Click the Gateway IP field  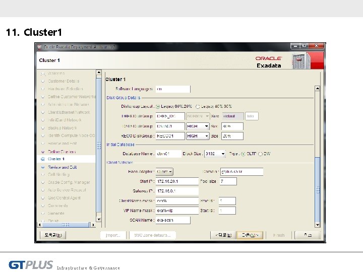click(x=177, y=191)
